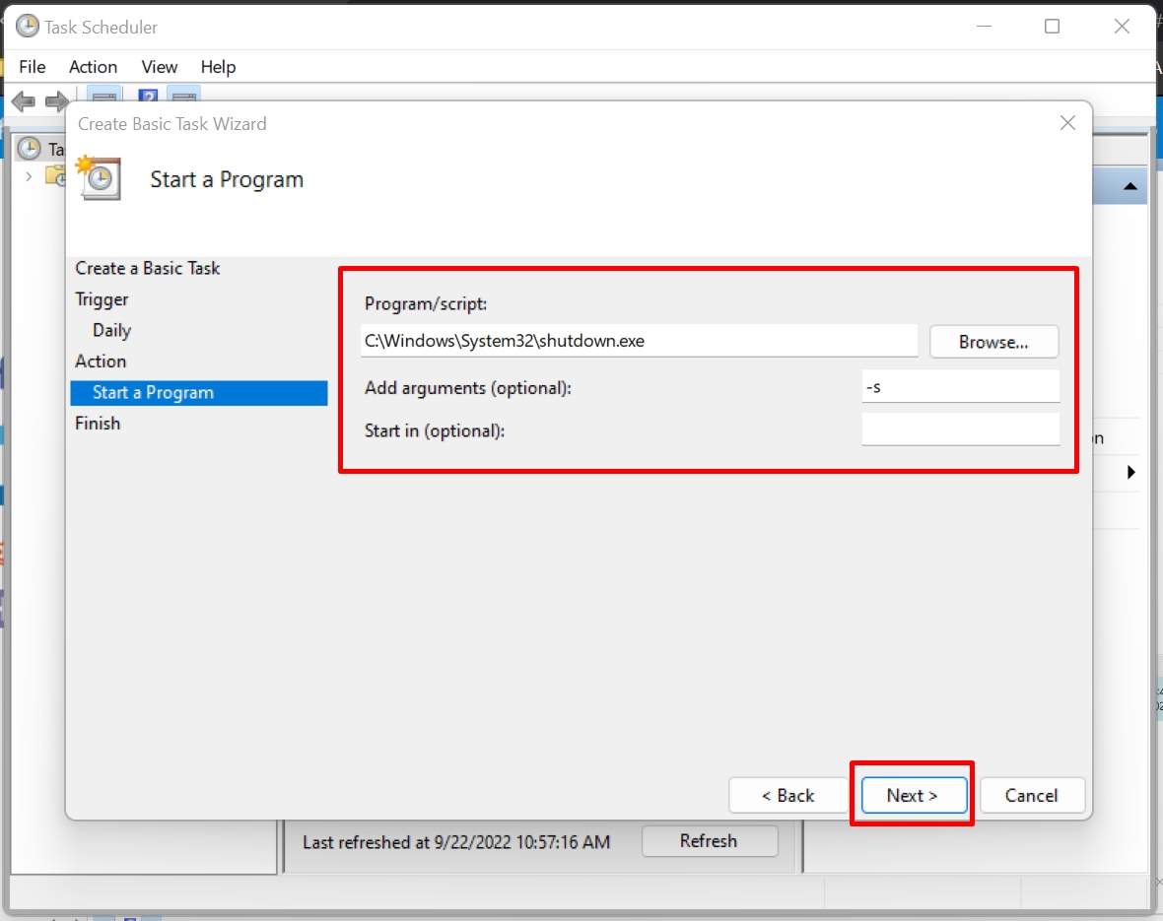Open the View menu
Image resolution: width=1163 pixels, height=921 pixels.
(x=159, y=67)
